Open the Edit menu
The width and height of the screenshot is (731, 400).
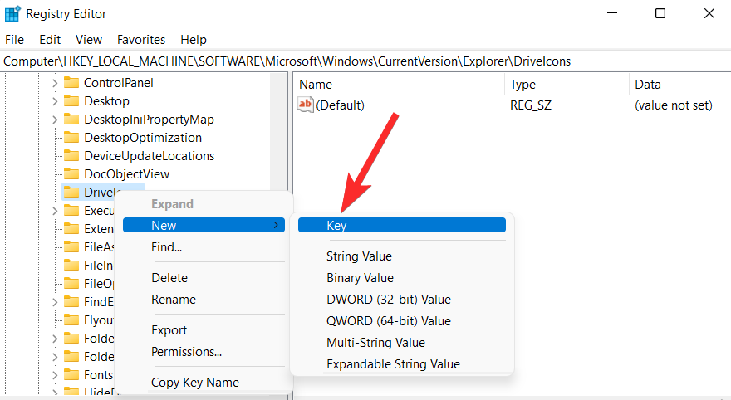(50, 40)
